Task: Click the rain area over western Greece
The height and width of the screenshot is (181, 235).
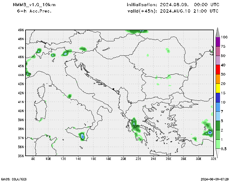Action: point(134,122)
